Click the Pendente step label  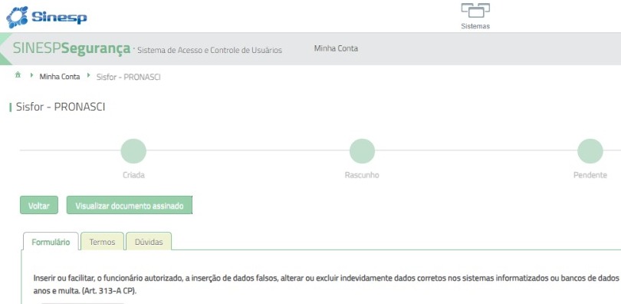tap(590, 175)
